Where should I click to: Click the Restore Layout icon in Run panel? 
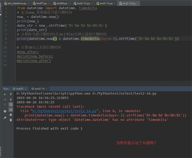click(5, 111)
